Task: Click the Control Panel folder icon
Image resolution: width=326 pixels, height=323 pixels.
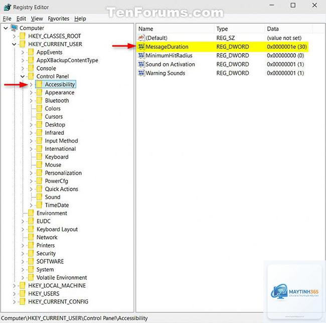Action: coord(31,77)
